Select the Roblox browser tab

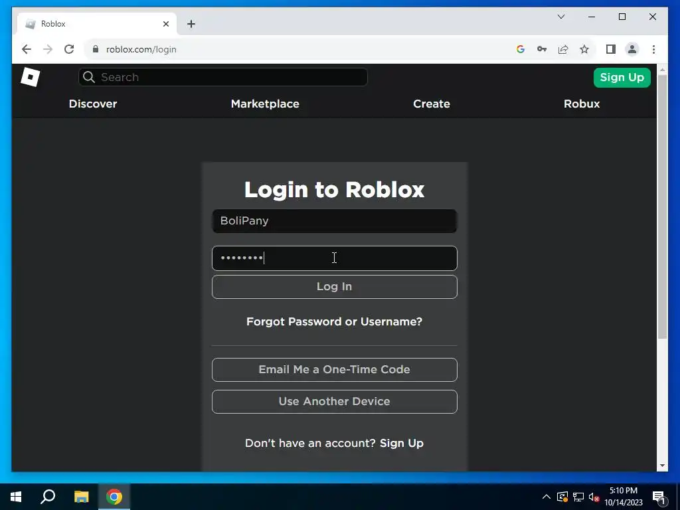[x=97, y=24]
